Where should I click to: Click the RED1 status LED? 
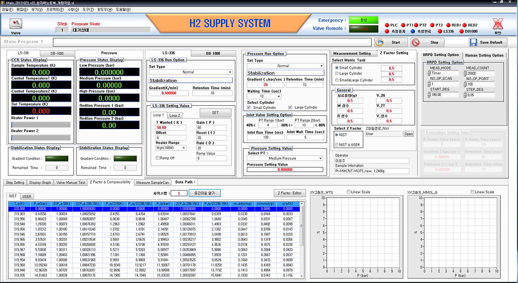click(448, 25)
